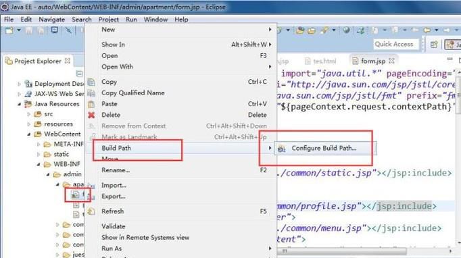The width and height of the screenshot is (461, 258).
Task: Choose Open With in context menu
Action: (x=180, y=67)
